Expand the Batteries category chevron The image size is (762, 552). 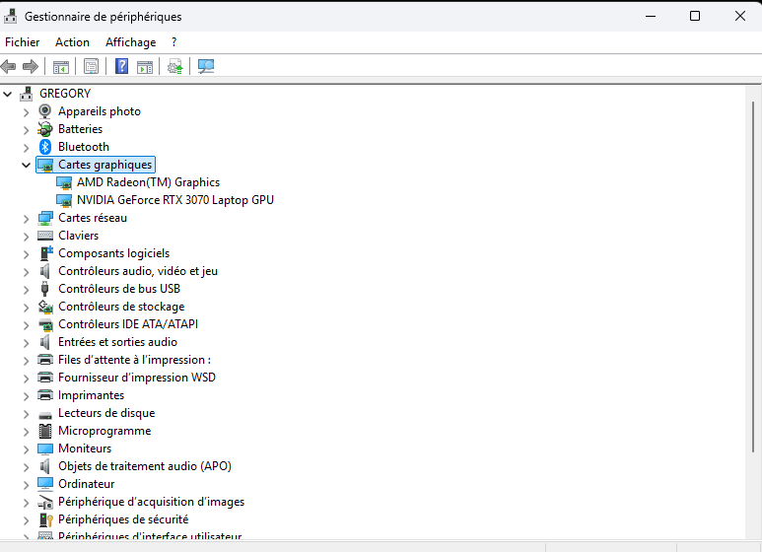pyautogui.click(x=27, y=130)
